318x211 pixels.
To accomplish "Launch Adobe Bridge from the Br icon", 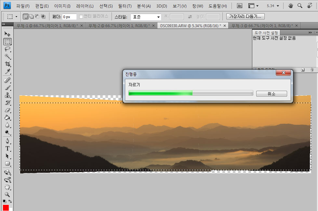I will (240, 6).
